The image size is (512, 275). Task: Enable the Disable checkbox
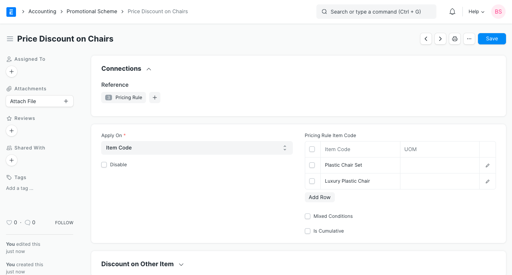tap(104, 165)
